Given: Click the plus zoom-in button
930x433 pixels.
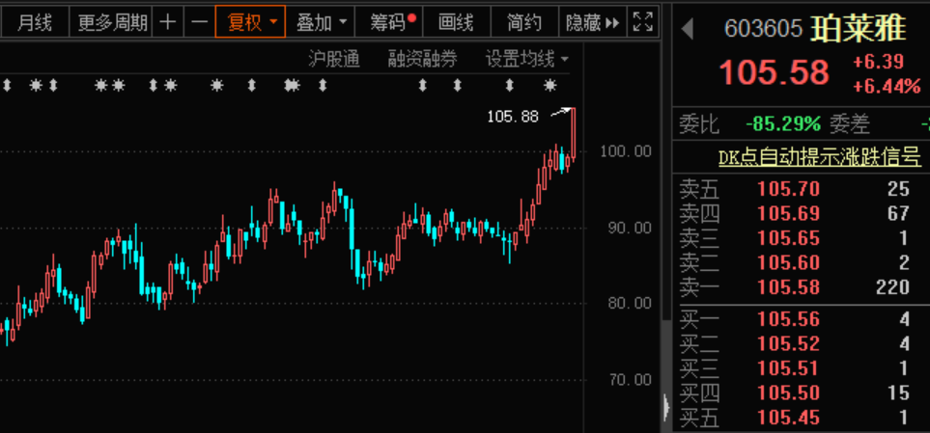Looking at the screenshot, I should click(168, 21).
